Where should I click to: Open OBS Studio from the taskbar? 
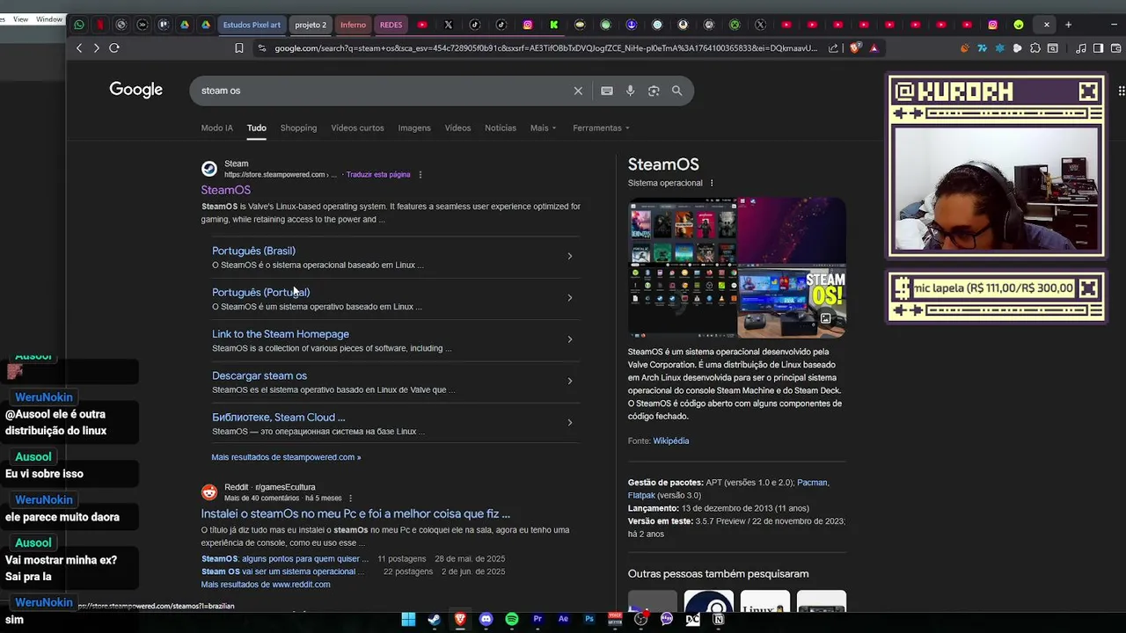click(x=640, y=619)
